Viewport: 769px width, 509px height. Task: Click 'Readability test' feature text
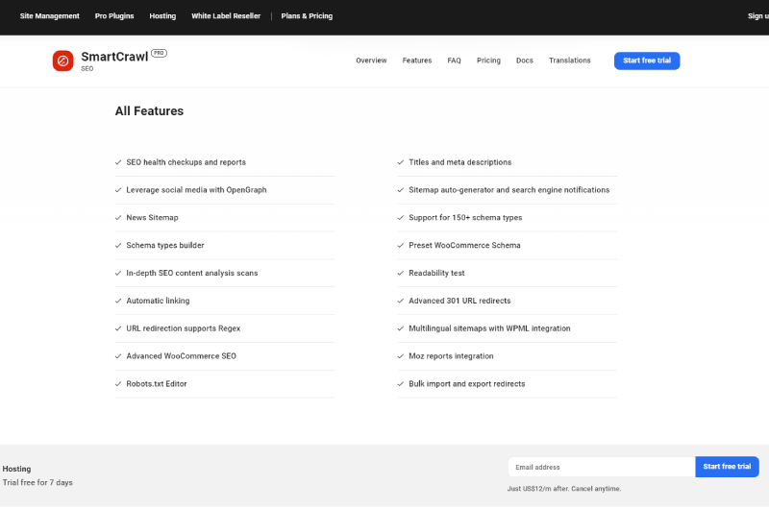(436, 273)
